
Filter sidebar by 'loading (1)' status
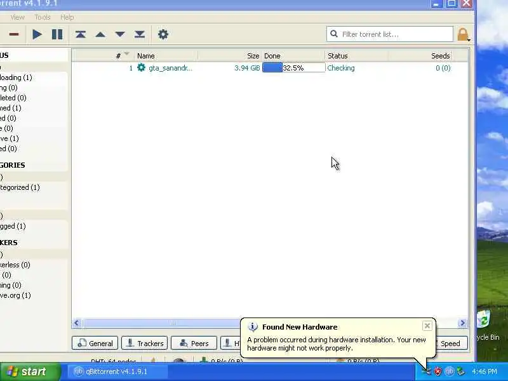[x=17, y=77]
